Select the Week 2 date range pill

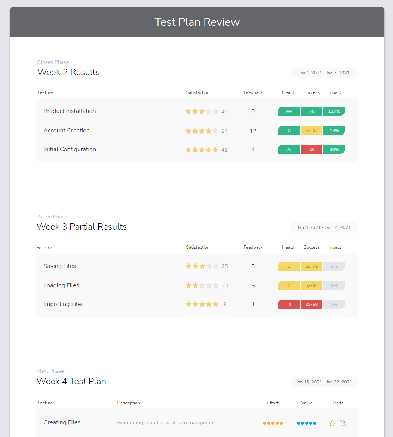324,73
